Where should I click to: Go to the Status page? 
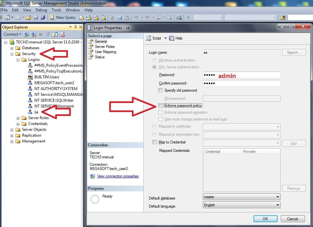pyautogui.click(x=99, y=57)
